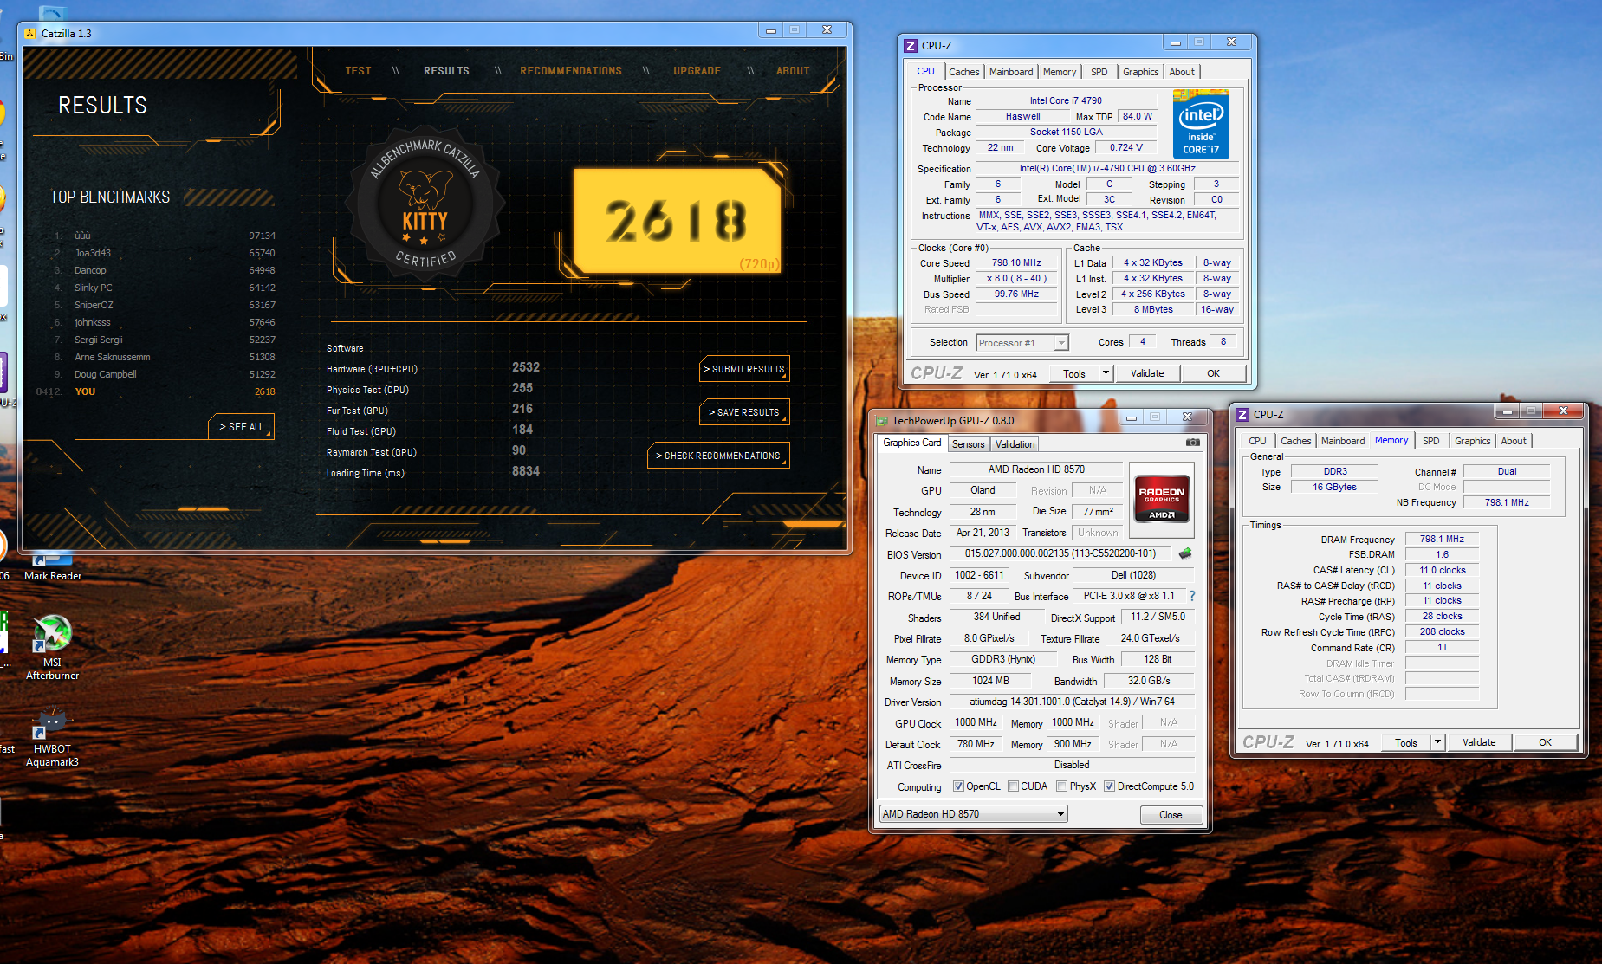
Task: Open About tab in top CPU-Z window
Action: [1181, 72]
